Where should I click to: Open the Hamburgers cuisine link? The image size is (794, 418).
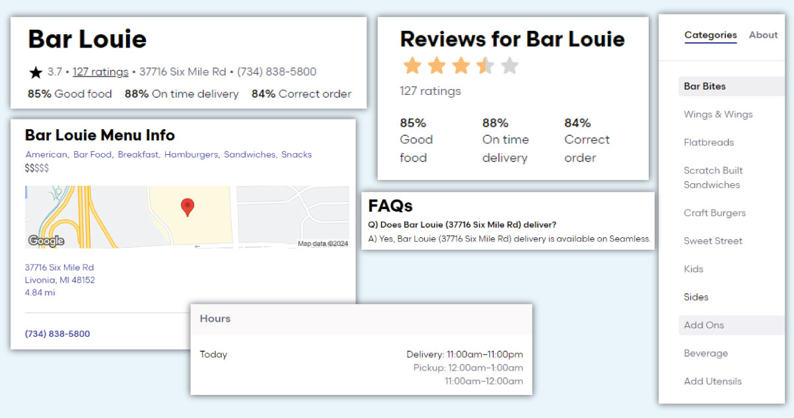[191, 154]
